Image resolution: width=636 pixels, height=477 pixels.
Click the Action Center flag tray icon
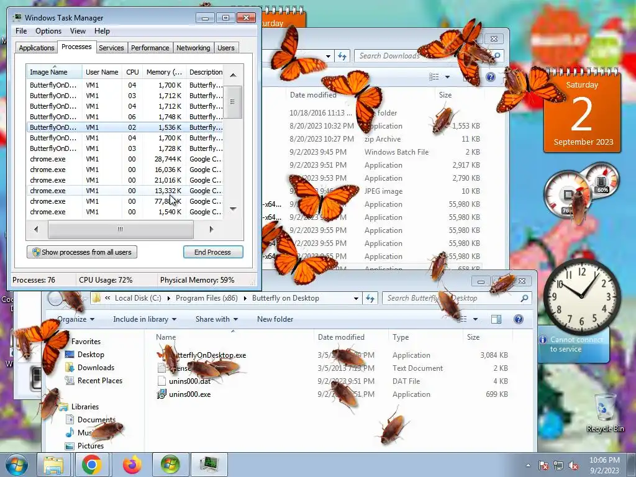[543, 466]
